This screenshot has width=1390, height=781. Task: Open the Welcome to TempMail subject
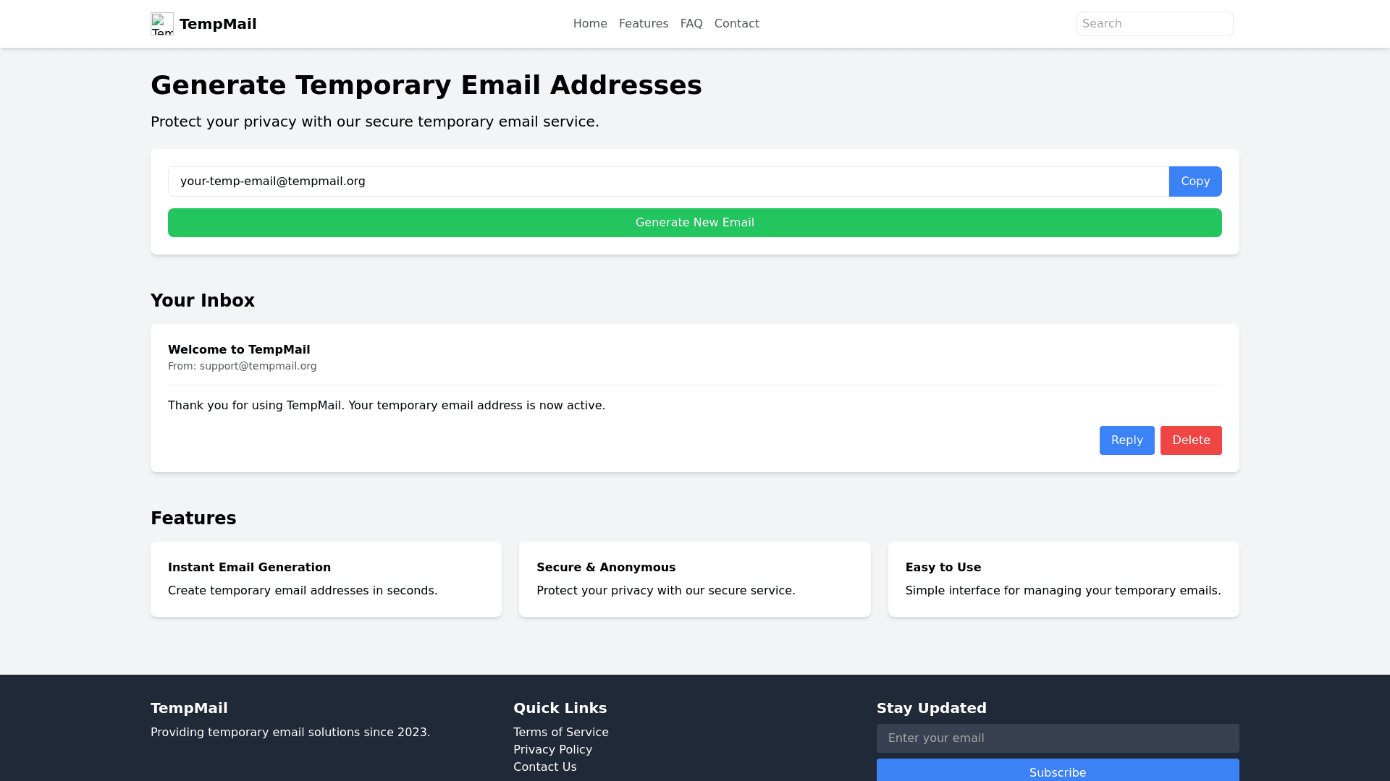click(x=239, y=350)
